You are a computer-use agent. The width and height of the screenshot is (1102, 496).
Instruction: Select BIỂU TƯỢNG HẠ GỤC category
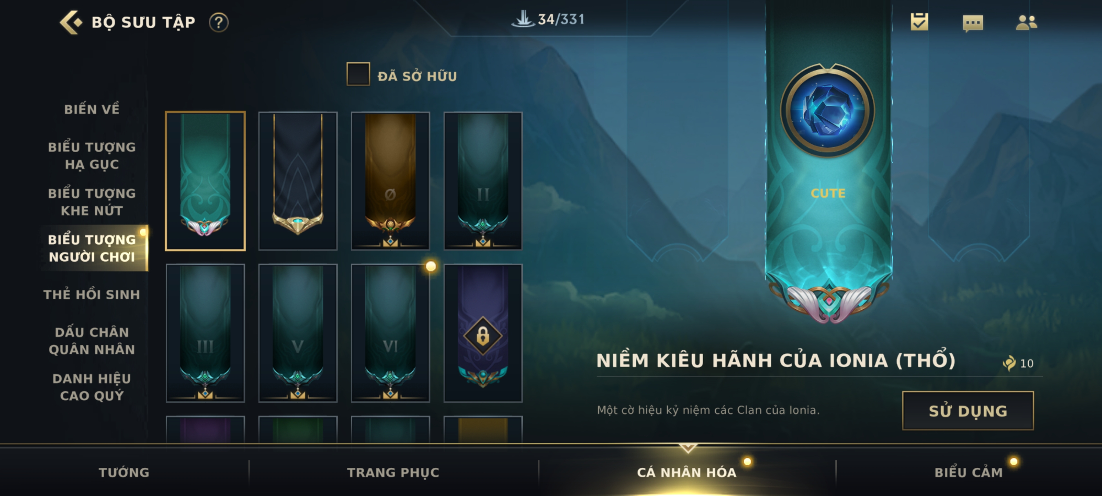[92, 156]
